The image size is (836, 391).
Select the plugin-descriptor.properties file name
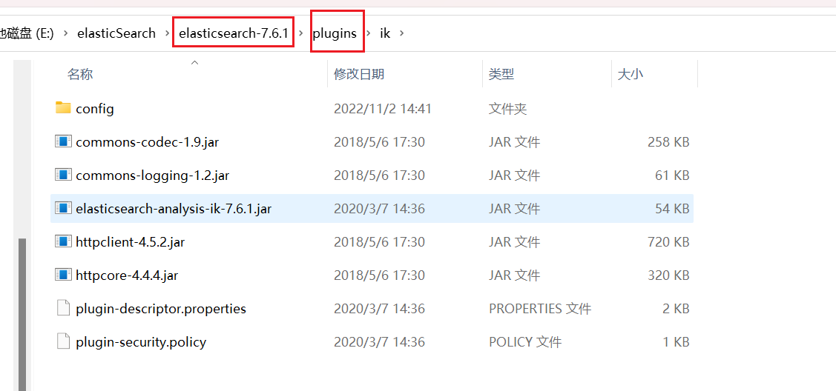(x=161, y=309)
